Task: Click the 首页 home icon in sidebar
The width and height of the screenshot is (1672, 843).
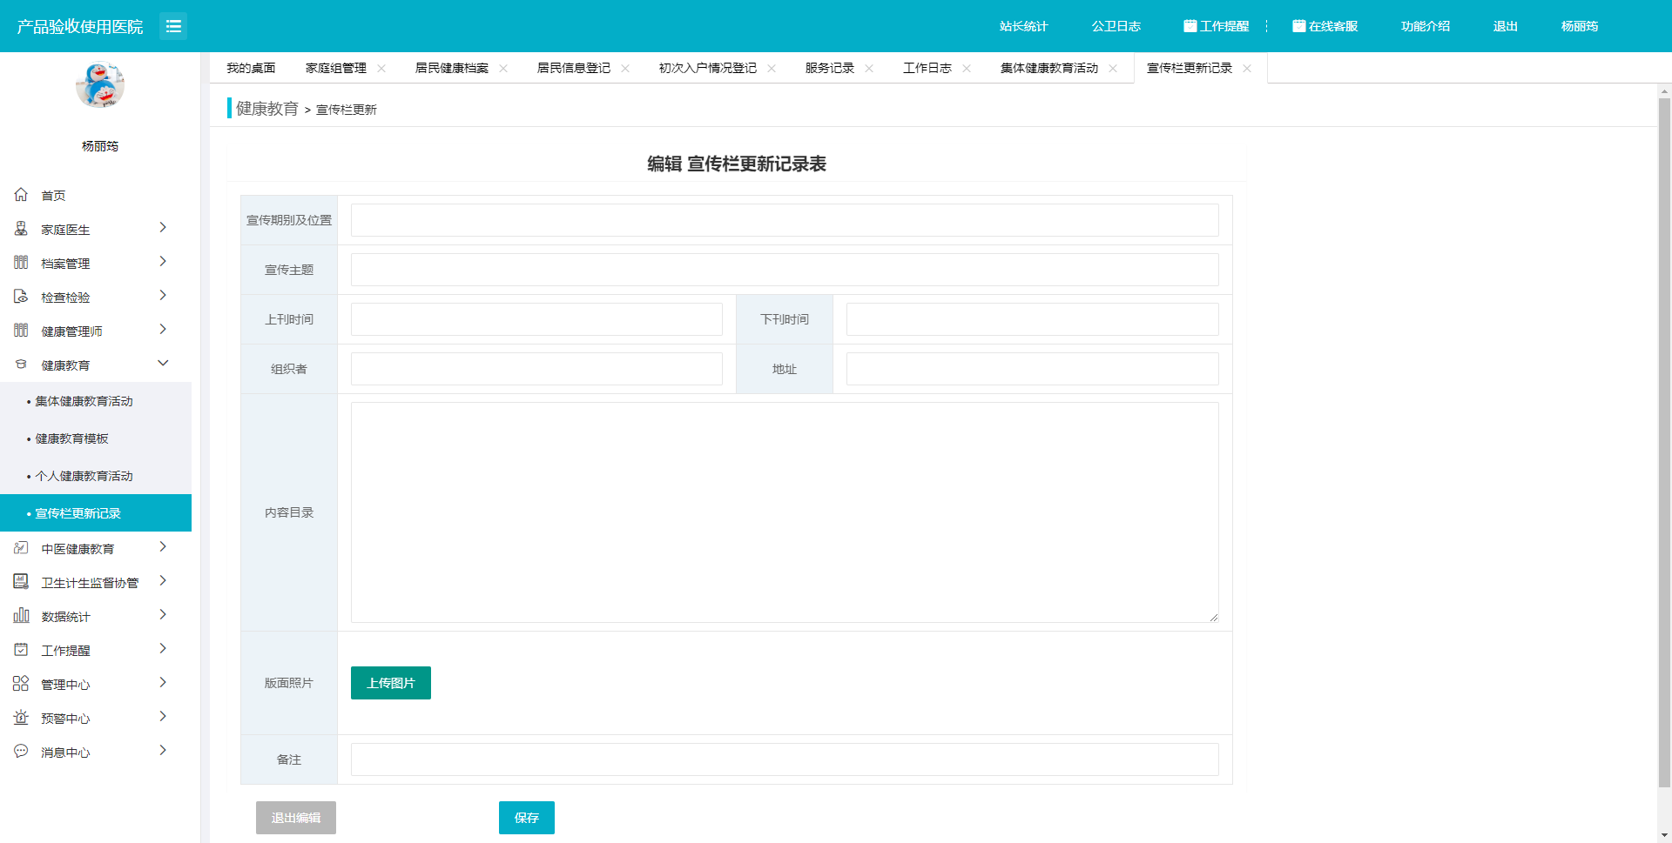Action: point(21,195)
